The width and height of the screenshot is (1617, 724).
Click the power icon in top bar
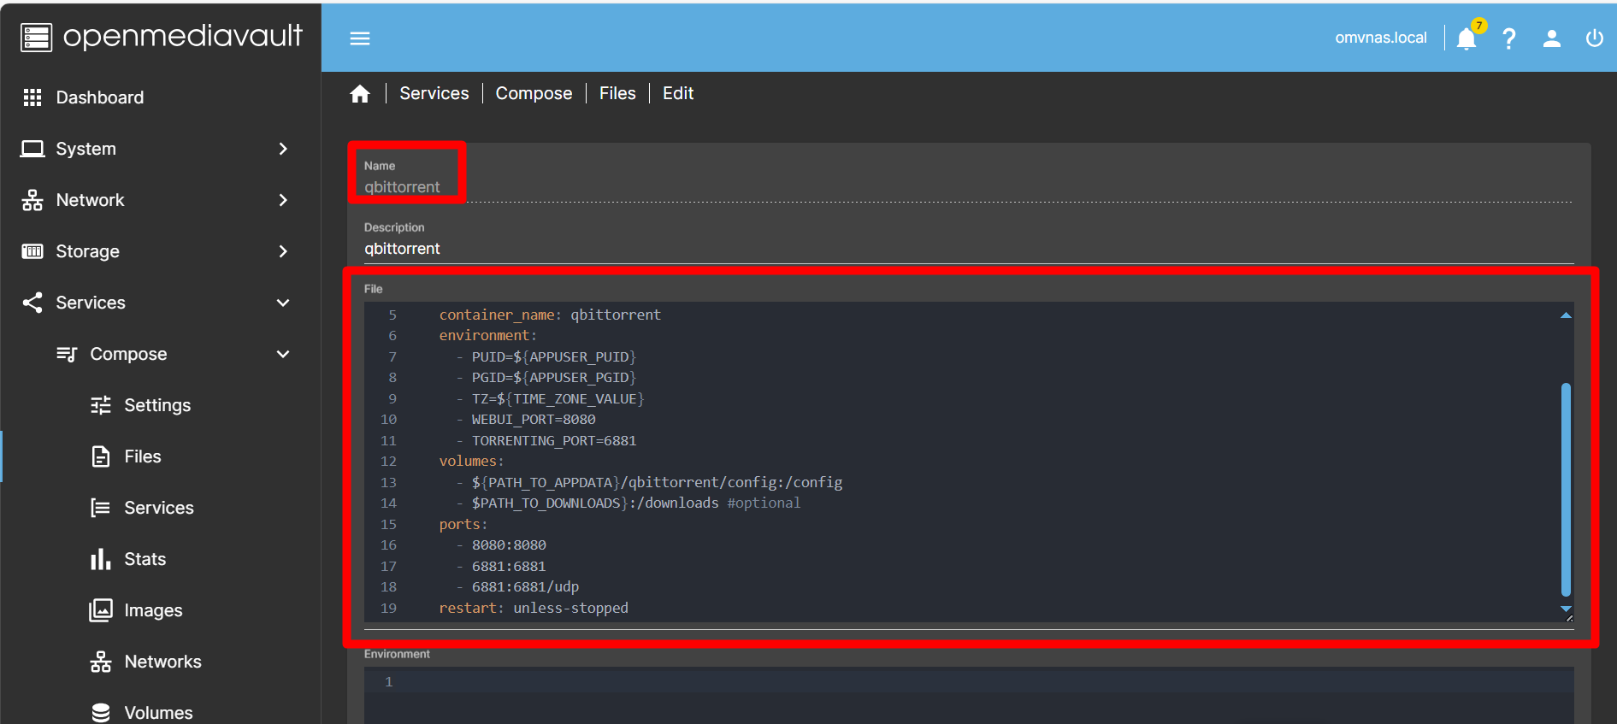tap(1595, 38)
